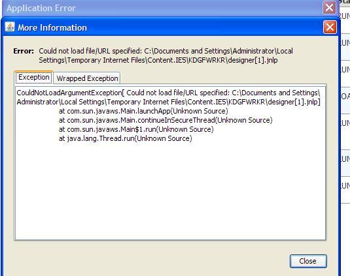
Task: Click the java.lang.Thread.run stack trace line
Action: pyautogui.click(x=125, y=138)
